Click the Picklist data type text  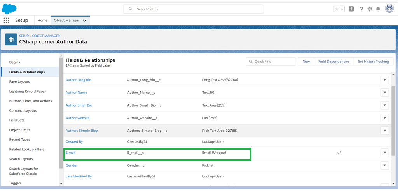point(208,165)
